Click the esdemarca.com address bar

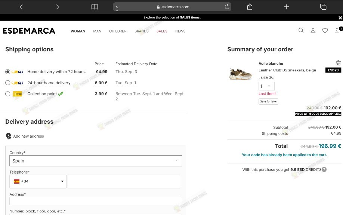tap(172, 7)
